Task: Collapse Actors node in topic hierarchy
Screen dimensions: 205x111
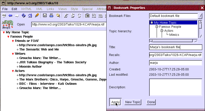Action: [162, 31]
